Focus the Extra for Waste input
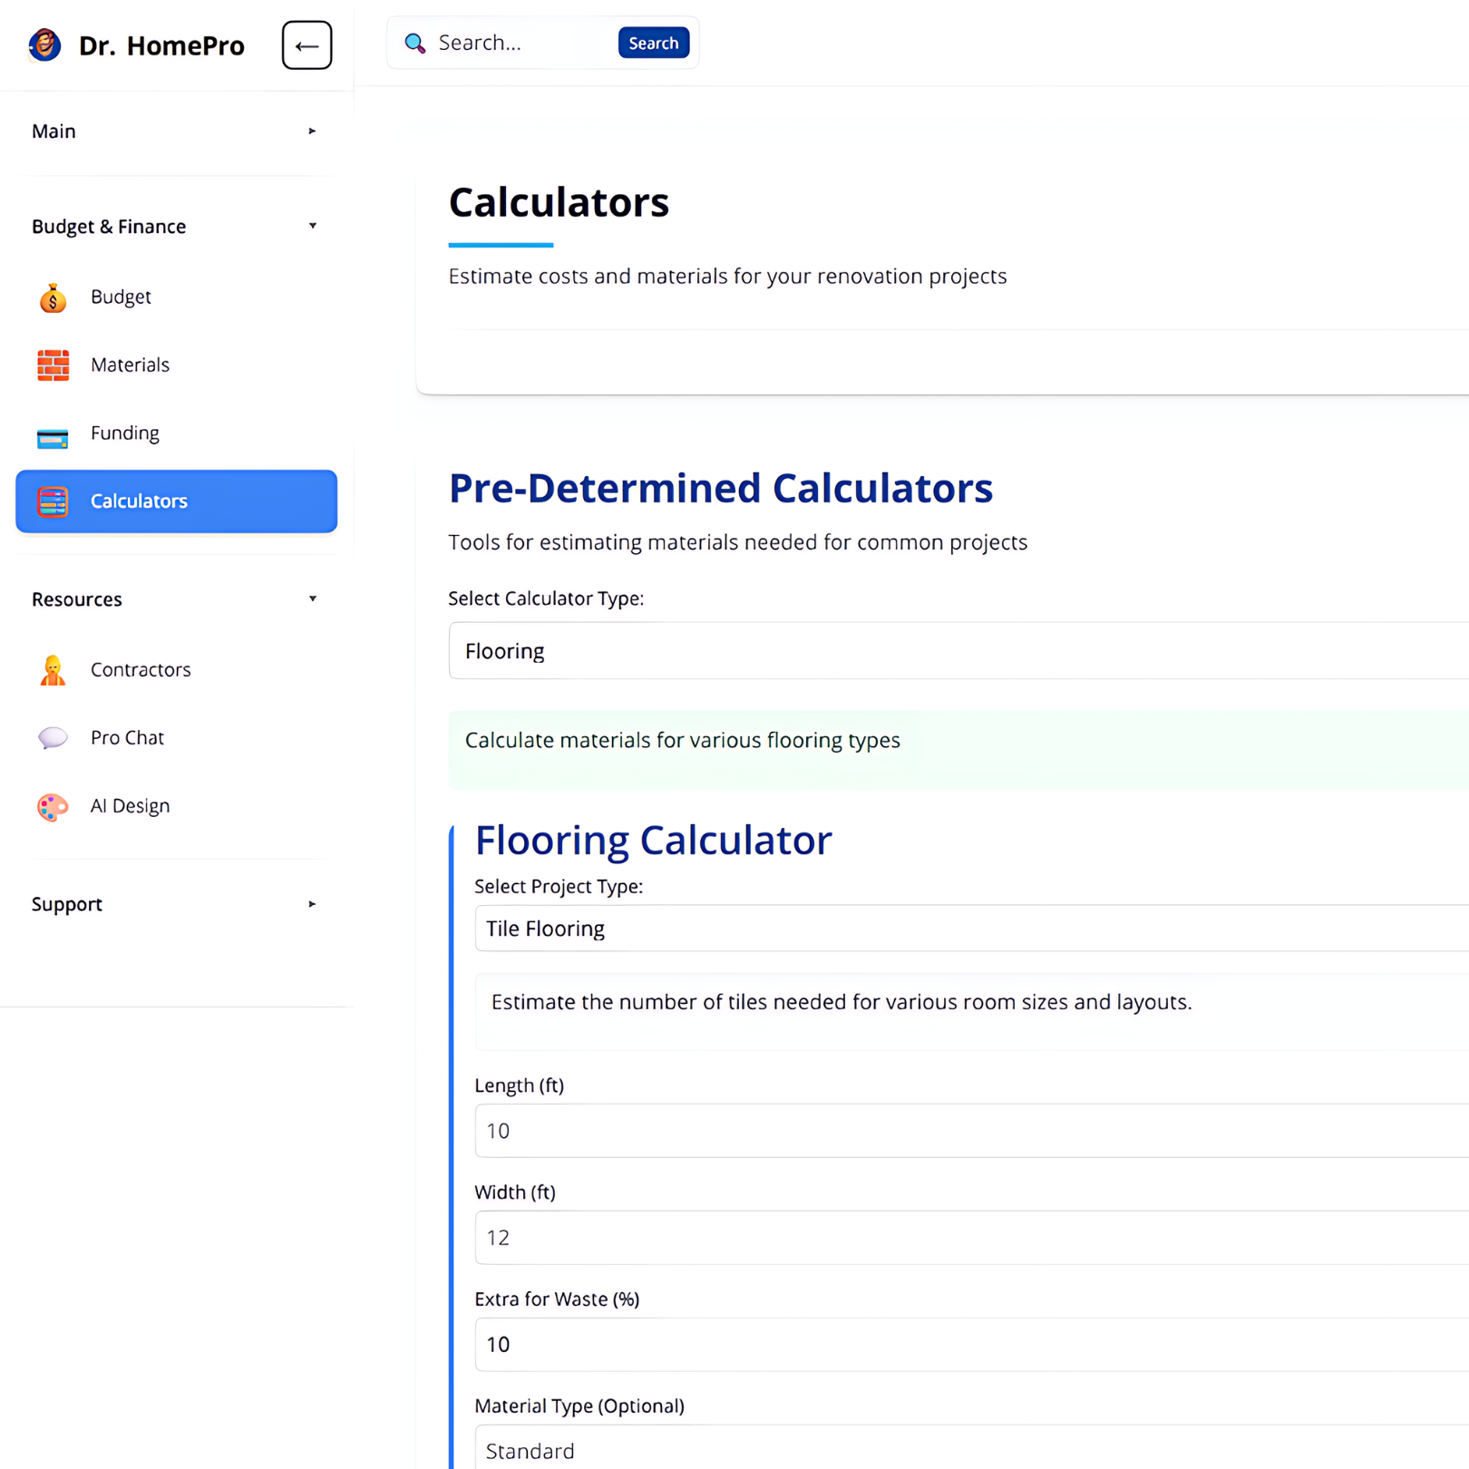 click(x=970, y=1345)
